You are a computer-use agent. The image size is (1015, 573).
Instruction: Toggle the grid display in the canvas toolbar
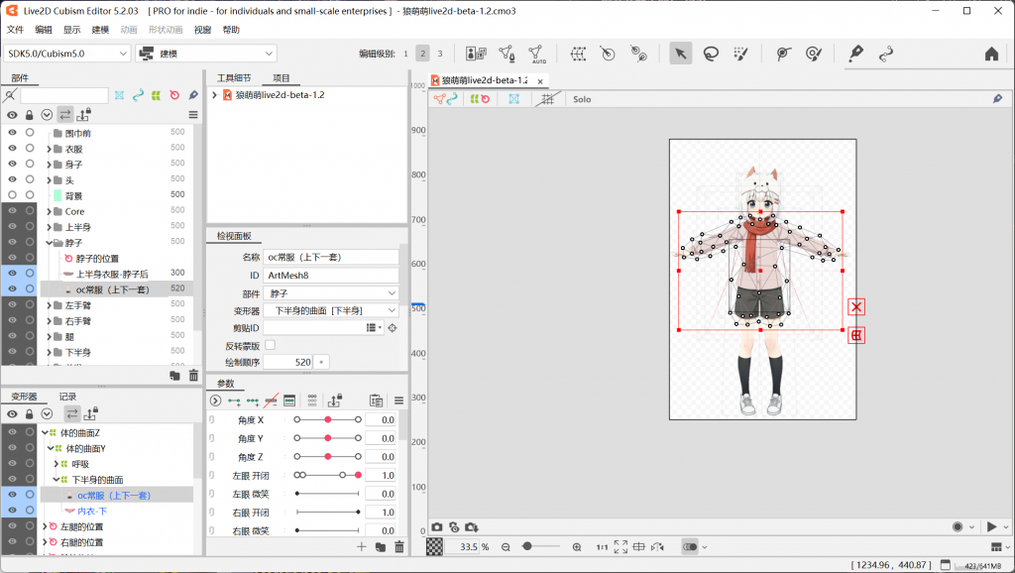click(x=547, y=99)
